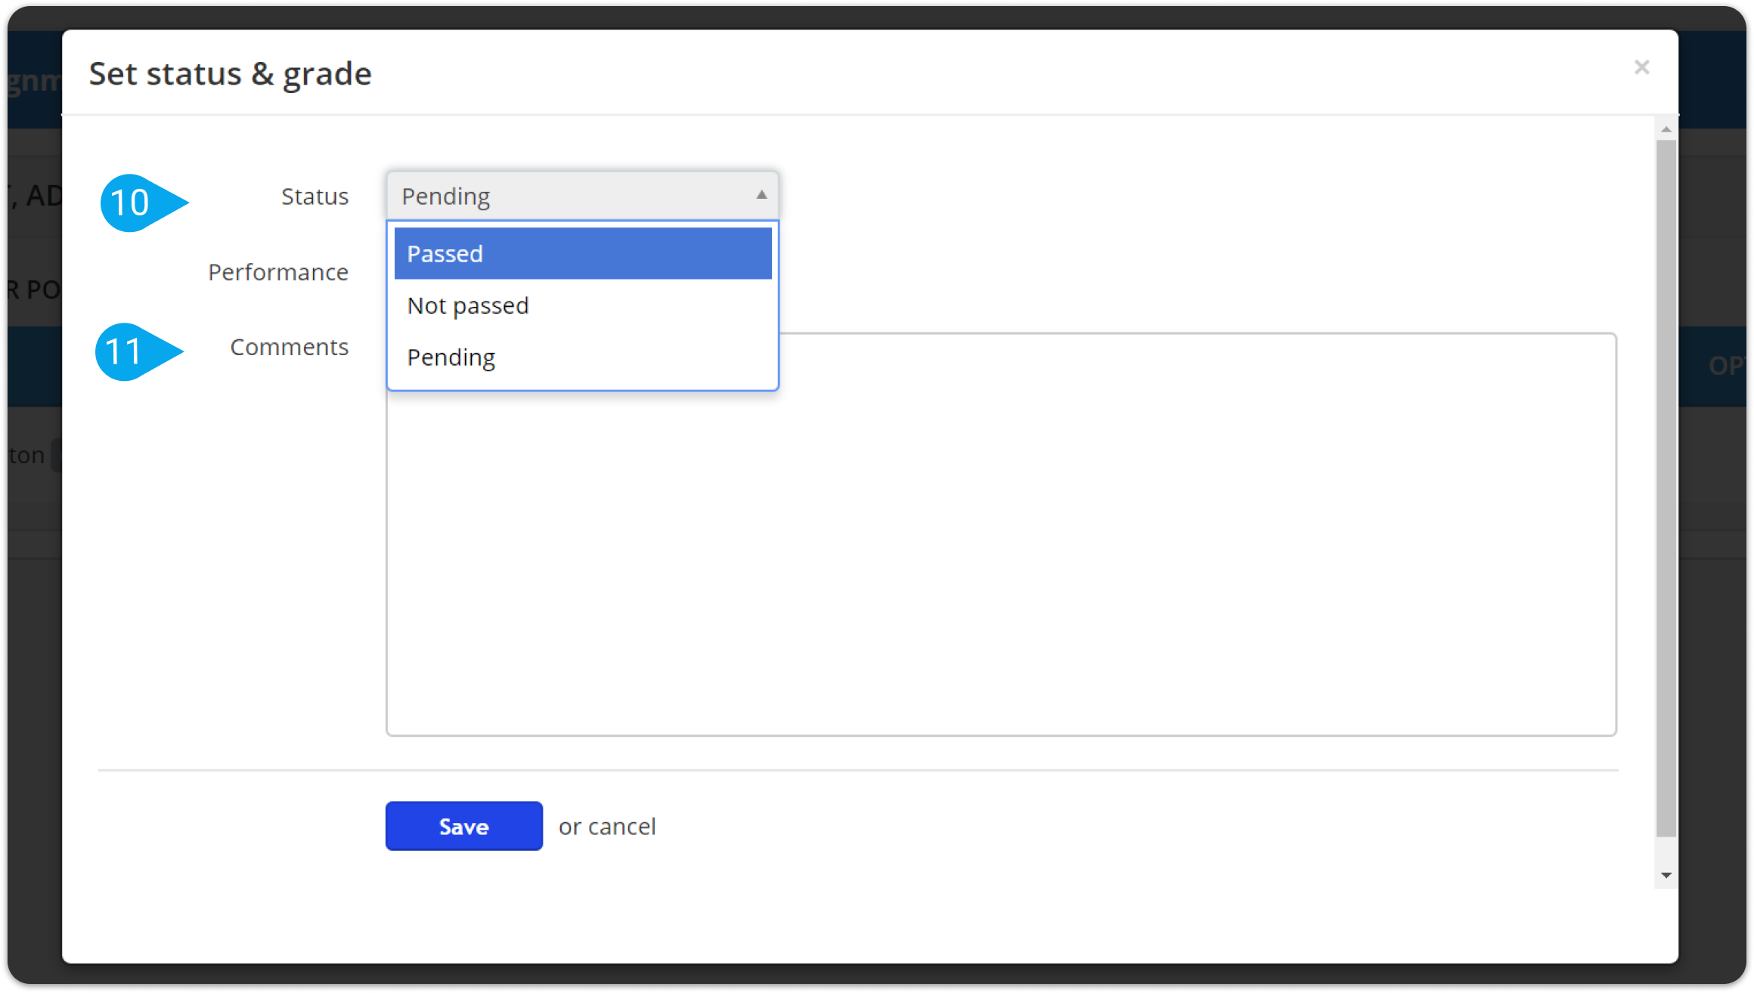The width and height of the screenshot is (1754, 993).
Task: Choose Not passed status option
Action: click(583, 305)
